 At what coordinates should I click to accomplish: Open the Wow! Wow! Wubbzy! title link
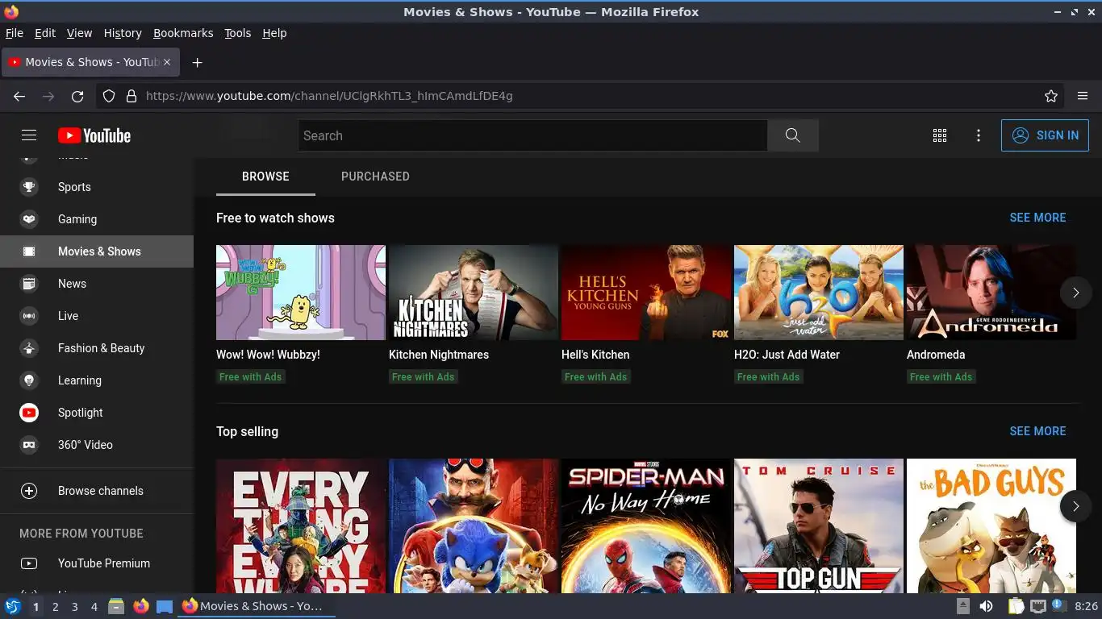click(x=268, y=355)
